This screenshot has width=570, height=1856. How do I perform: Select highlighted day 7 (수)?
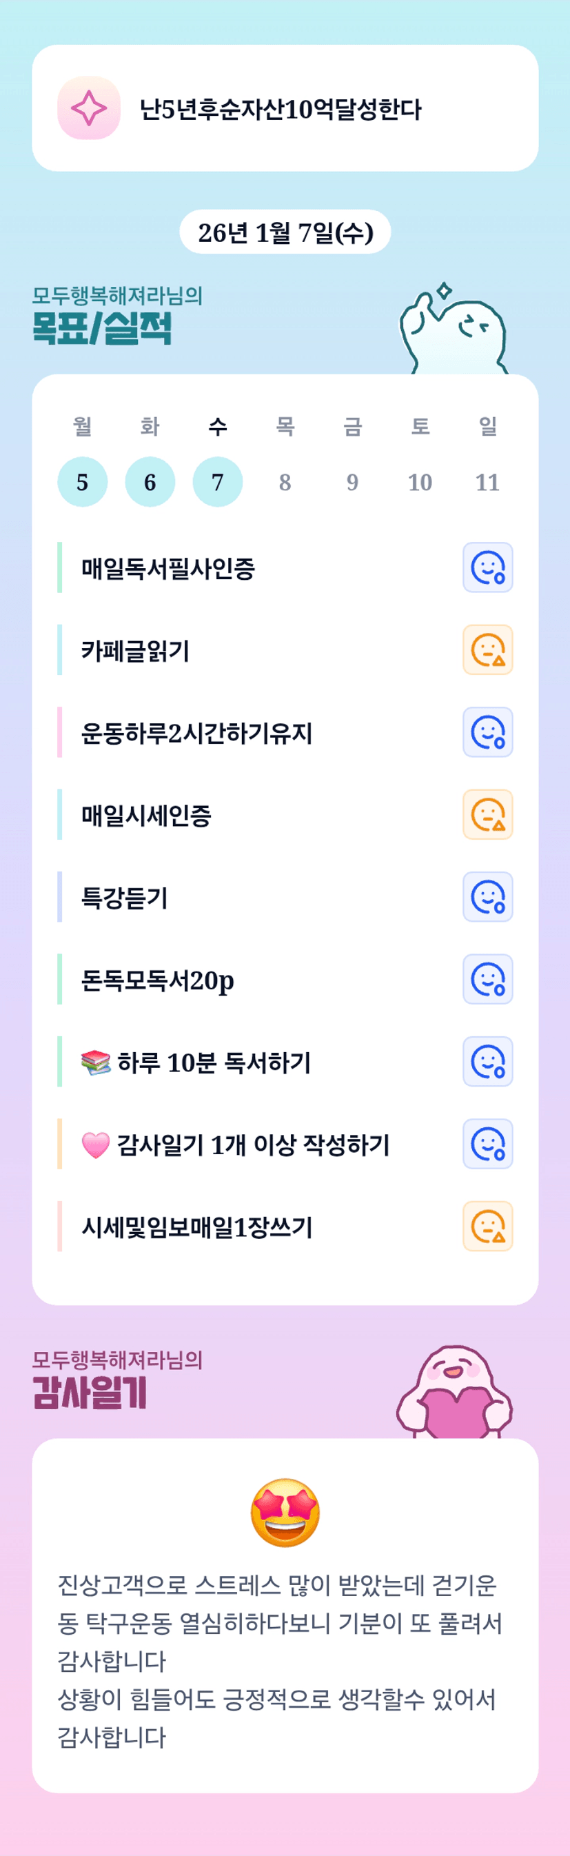pos(218,482)
